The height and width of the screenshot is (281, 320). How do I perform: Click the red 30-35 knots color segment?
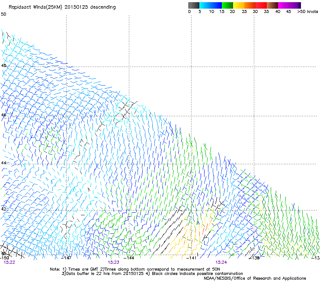pos(261,5)
